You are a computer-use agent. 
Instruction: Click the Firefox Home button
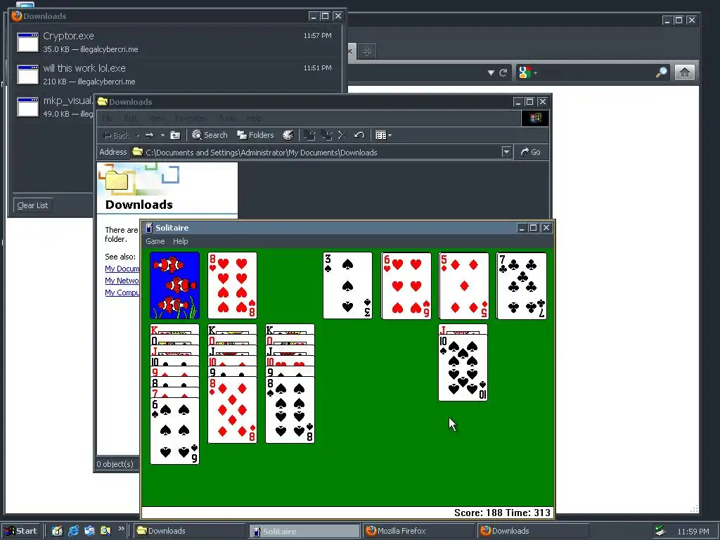685,72
